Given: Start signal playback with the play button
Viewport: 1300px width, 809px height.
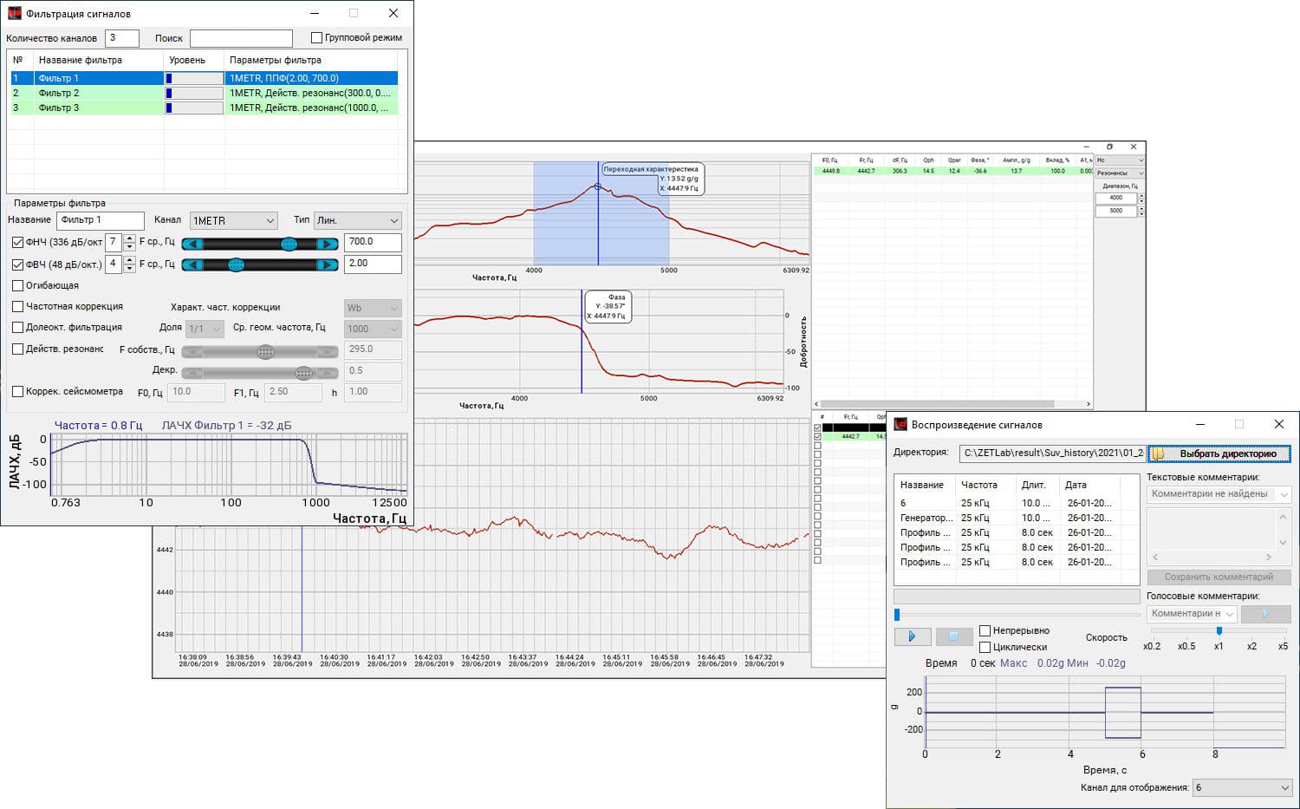Looking at the screenshot, I should tap(912, 636).
